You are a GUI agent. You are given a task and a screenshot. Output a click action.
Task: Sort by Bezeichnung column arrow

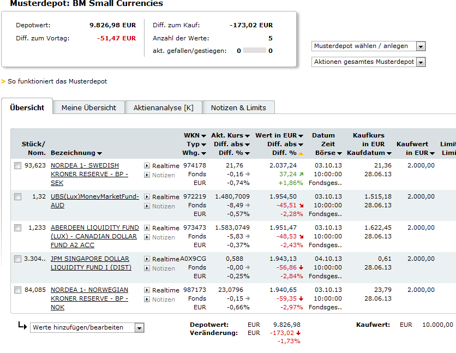click(x=99, y=153)
